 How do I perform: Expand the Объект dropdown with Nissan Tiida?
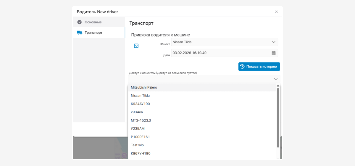[x=273, y=42]
